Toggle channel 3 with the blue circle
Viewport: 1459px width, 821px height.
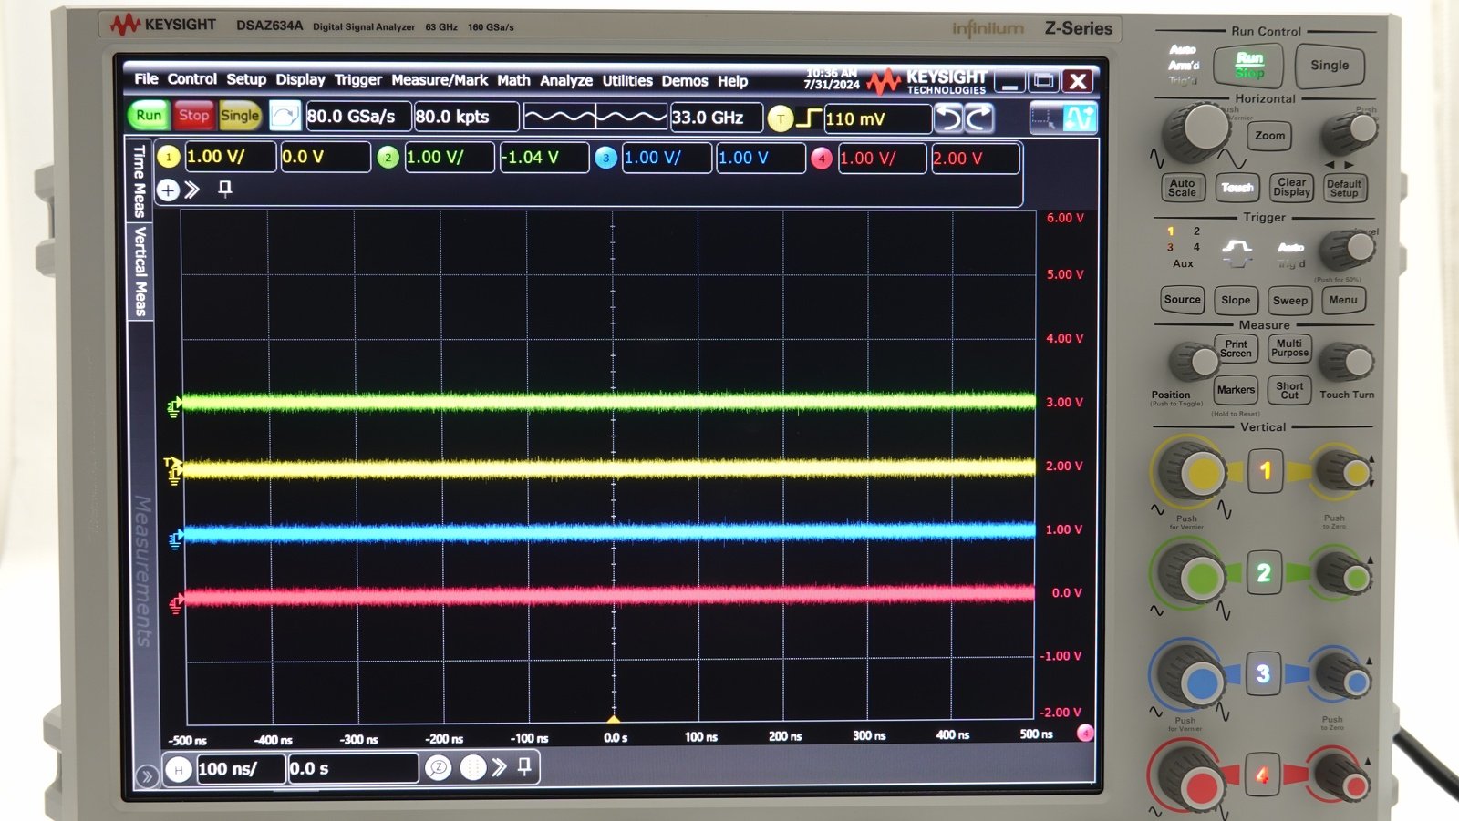pos(605,159)
